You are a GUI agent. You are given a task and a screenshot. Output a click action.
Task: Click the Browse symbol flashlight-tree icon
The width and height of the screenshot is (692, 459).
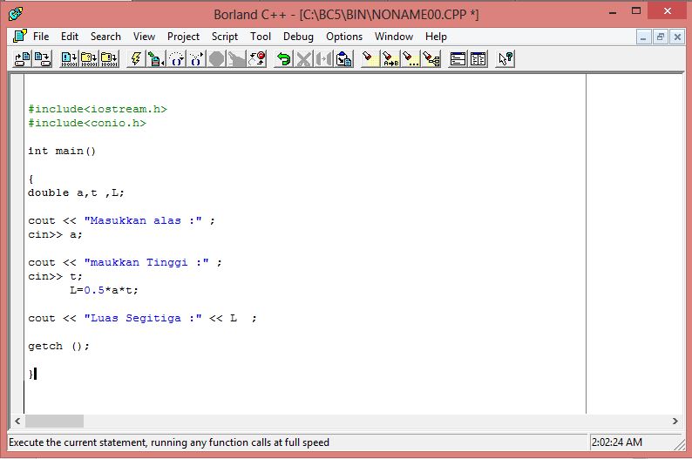(431, 58)
